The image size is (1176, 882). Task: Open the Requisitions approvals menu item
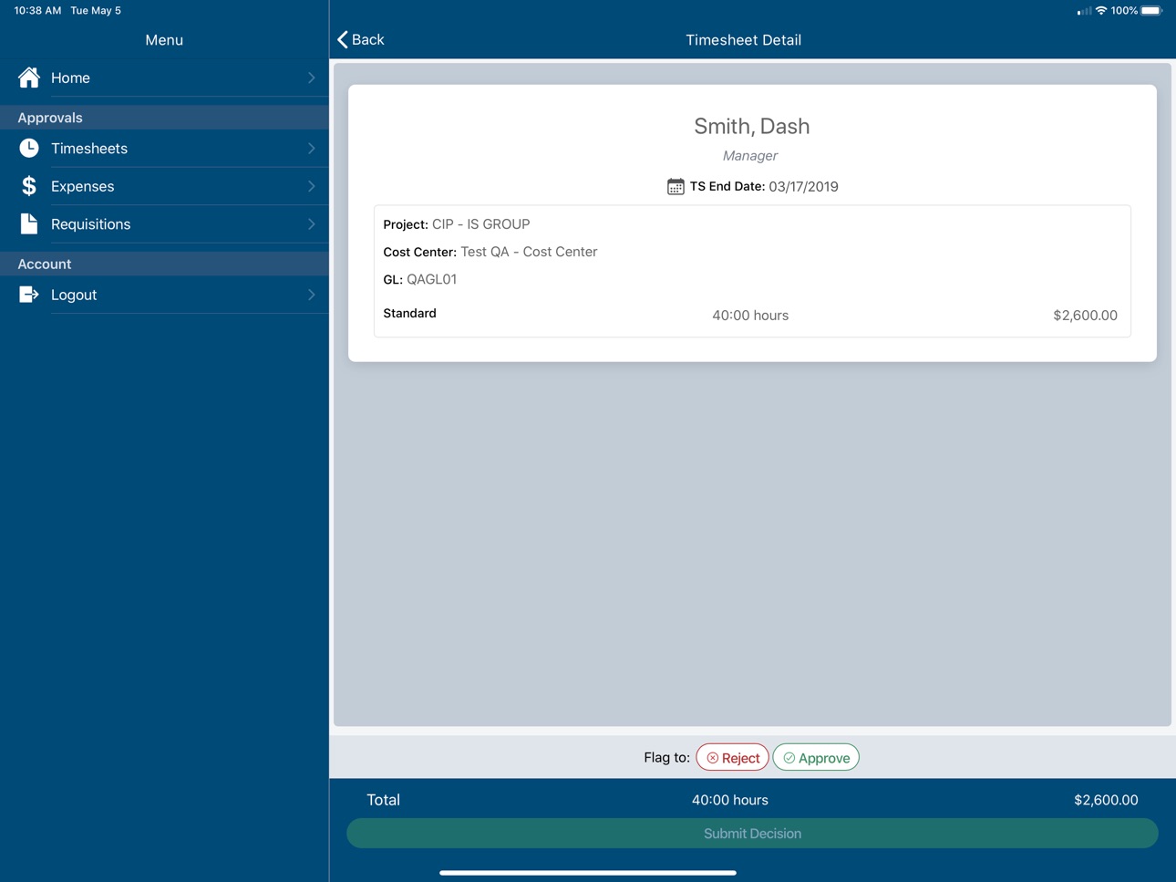click(164, 223)
